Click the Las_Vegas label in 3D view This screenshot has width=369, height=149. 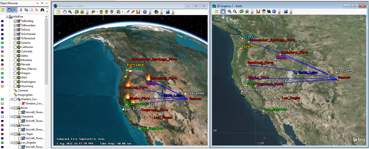163,118
